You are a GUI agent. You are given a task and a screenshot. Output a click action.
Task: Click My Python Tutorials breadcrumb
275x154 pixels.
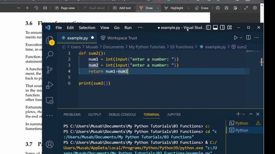(147, 47)
